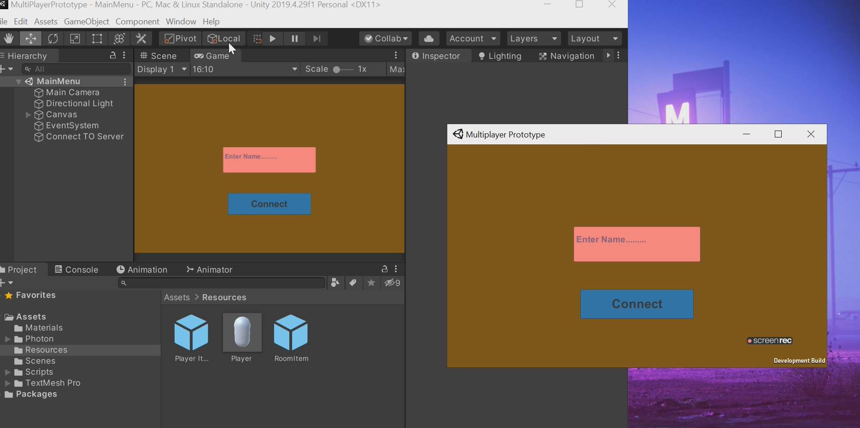860x428 pixels.
Task: Open the 16:10 aspect ratio dropdown
Action: (x=245, y=69)
